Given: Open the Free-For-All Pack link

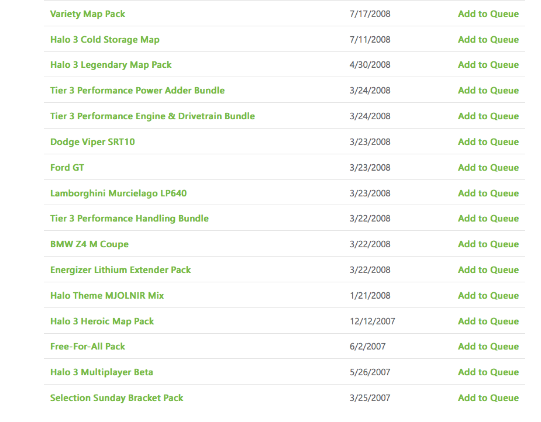Looking at the screenshot, I should tap(88, 347).
